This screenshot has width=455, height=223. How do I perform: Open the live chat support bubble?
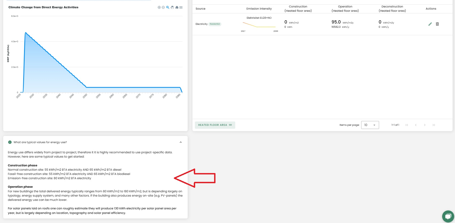tap(448, 216)
